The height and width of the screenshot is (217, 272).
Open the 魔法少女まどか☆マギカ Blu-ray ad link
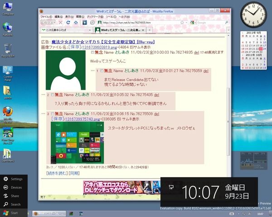(x=103, y=42)
